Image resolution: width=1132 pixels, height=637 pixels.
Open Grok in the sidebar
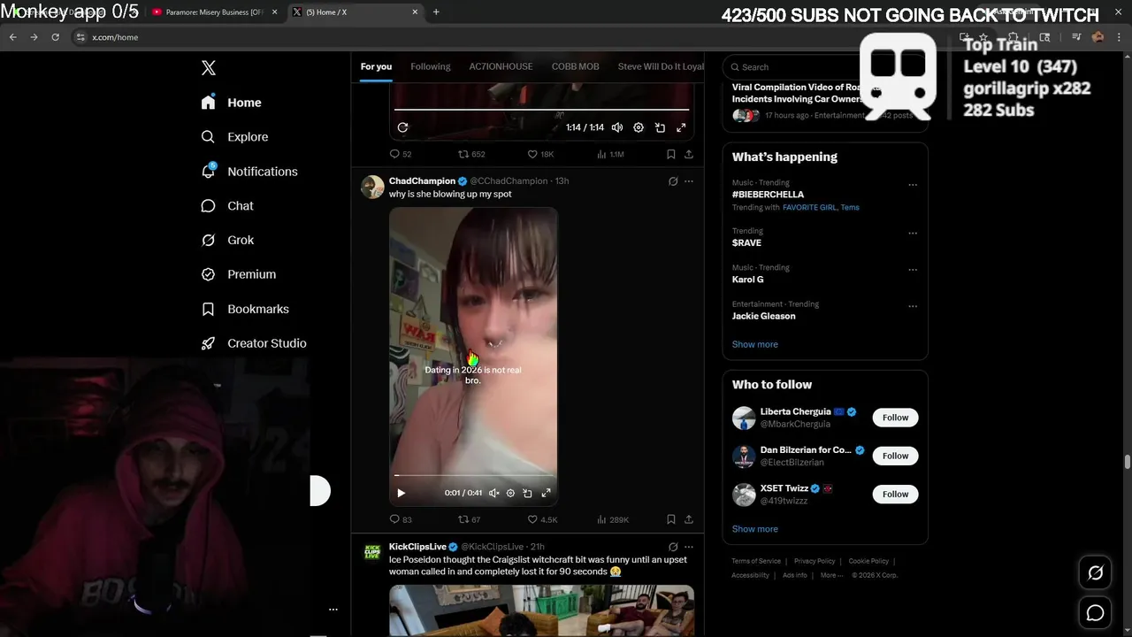tap(227, 240)
